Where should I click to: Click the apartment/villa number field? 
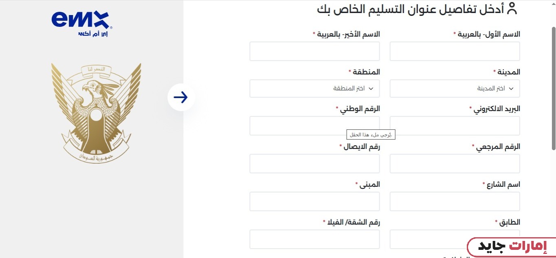click(314, 239)
